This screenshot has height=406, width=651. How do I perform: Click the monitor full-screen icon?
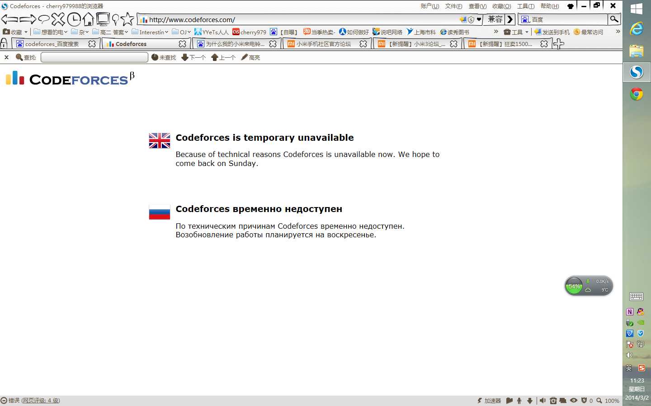pyautogui.click(x=103, y=19)
